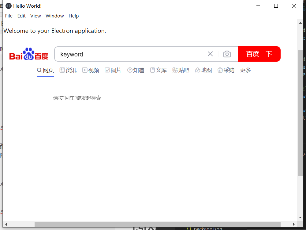Open the Window menu
Viewport: 306px width, 230px height.
click(55, 16)
